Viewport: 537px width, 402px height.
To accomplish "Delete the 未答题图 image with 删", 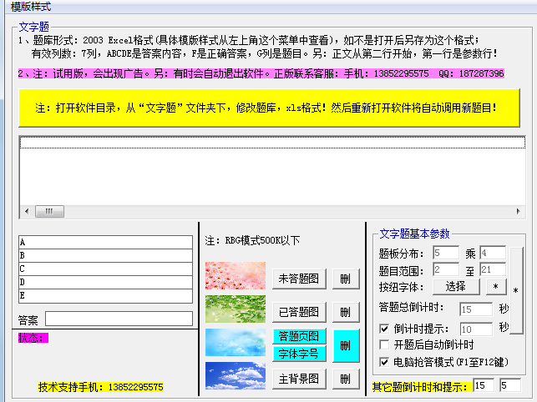I will click(x=346, y=279).
